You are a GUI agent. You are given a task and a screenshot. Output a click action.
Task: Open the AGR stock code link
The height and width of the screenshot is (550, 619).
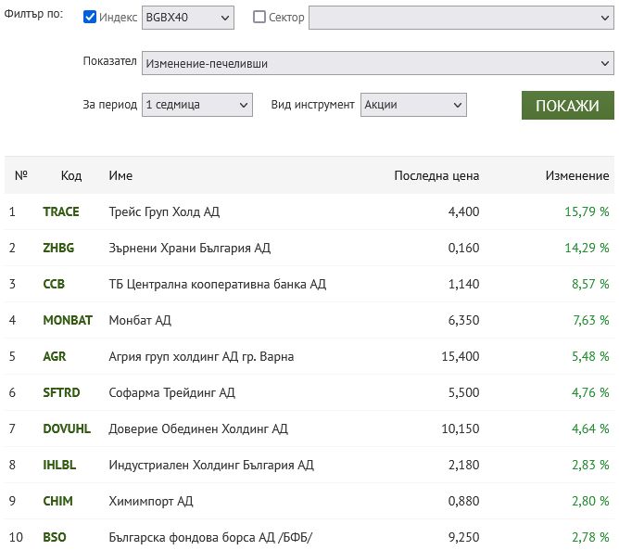[x=55, y=356]
